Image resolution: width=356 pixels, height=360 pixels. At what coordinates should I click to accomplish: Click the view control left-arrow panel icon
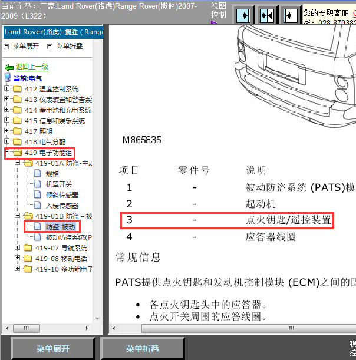[x=291, y=15]
